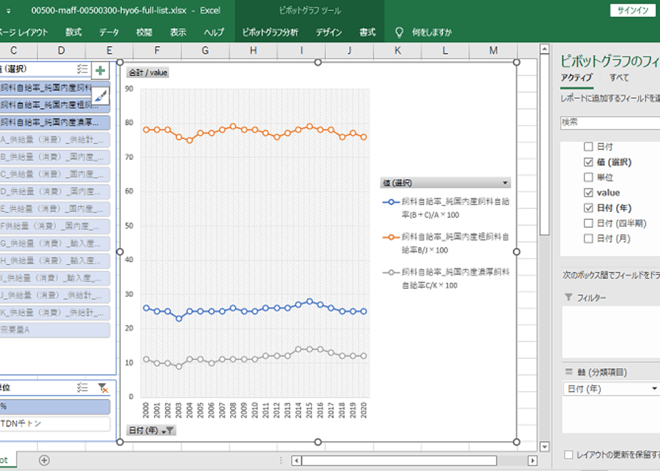Click the field search box
The width and height of the screenshot is (660, 471).
[x=610, y=122]
